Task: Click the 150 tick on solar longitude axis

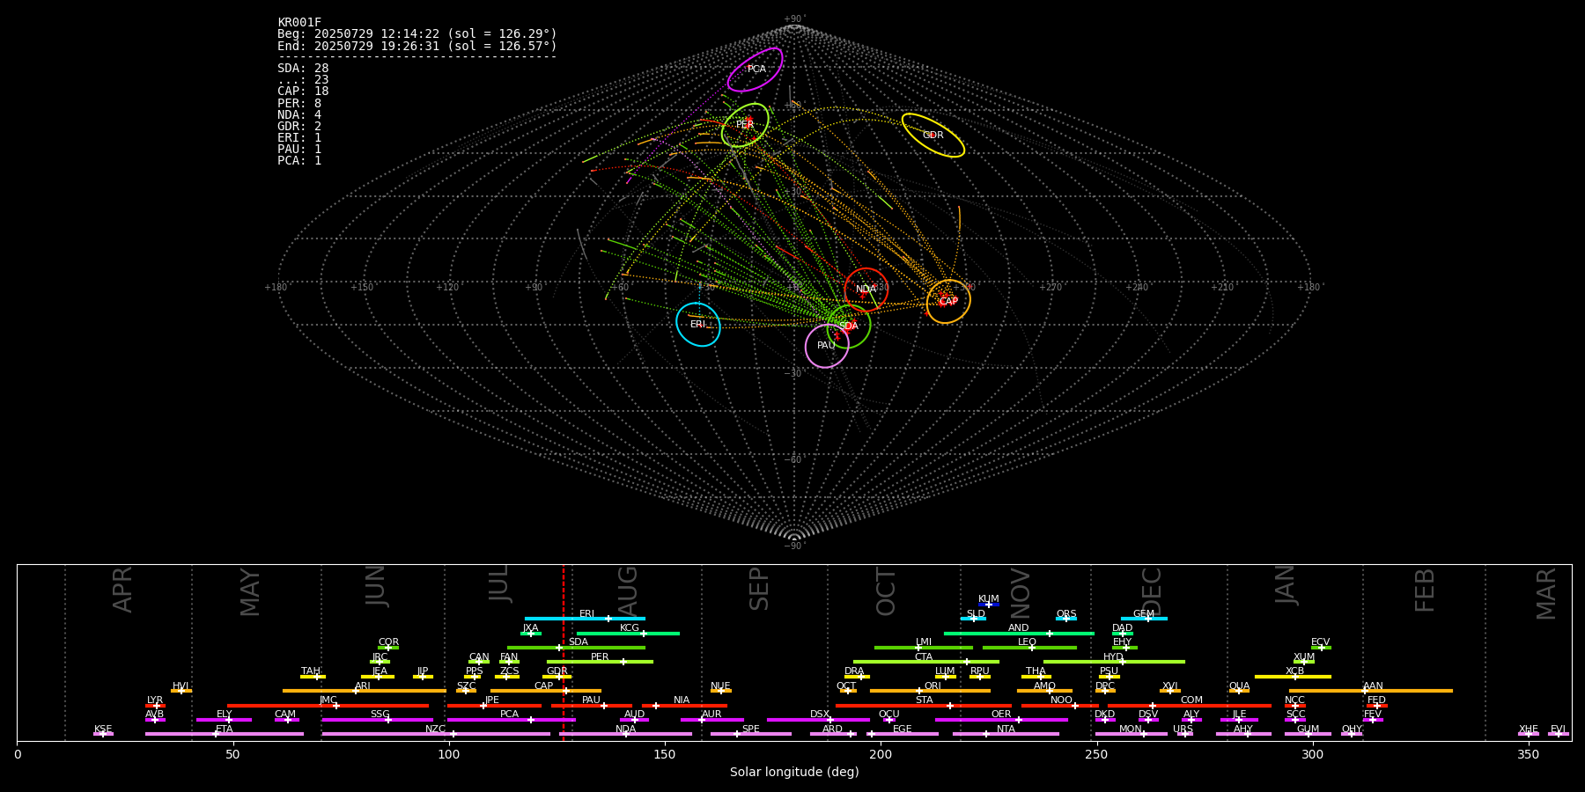Action: tap(665, 755)
